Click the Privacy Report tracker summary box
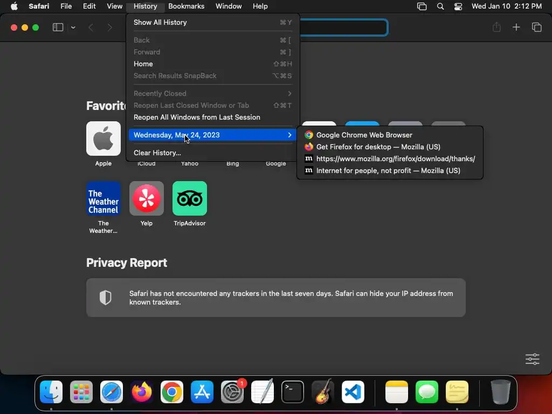The height and width of the screenshot is (414, 552). [x=276, y=298]
